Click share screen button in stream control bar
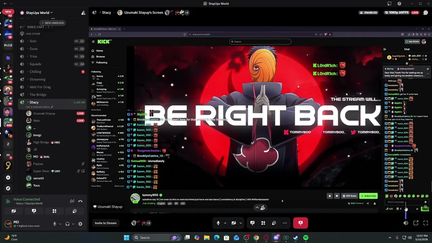 pyautogui.click(x=252, y=223)
